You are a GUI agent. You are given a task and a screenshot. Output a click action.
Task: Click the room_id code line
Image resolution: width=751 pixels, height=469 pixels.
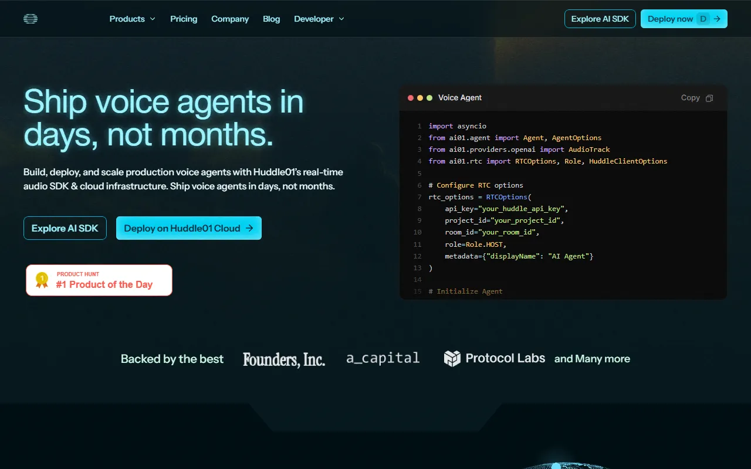pyautogui.click(x=492, y=232)
